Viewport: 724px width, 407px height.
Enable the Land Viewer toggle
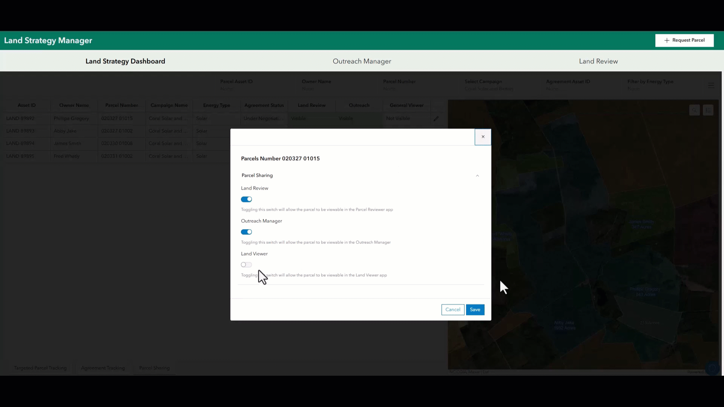246,265
